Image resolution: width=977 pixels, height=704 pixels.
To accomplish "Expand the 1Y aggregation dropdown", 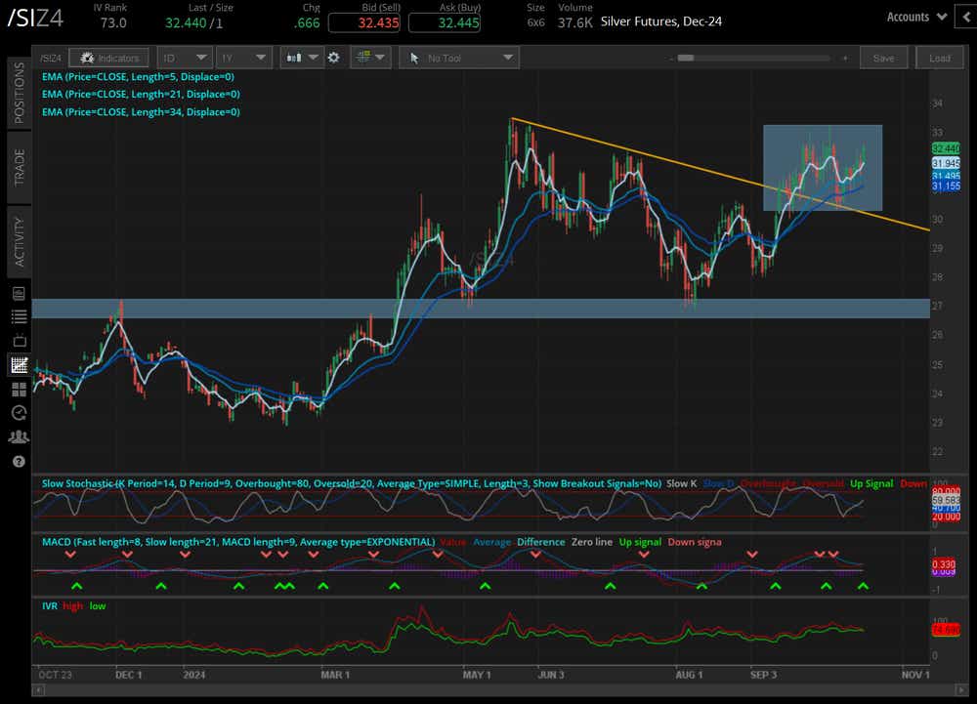I will 243,58.
